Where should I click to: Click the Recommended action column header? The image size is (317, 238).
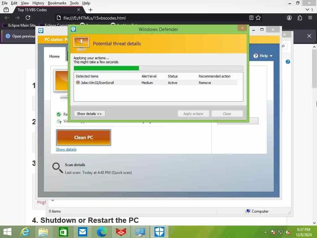point(215,76)
